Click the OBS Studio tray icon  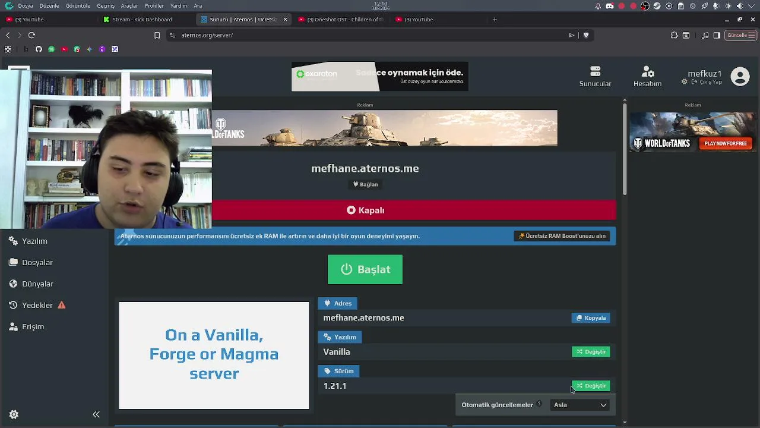coord(645,6)
